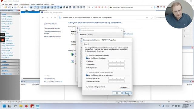This screenshot has height=109, width=194.
Task: Click Media streaming options link
Action: (52, 36)
